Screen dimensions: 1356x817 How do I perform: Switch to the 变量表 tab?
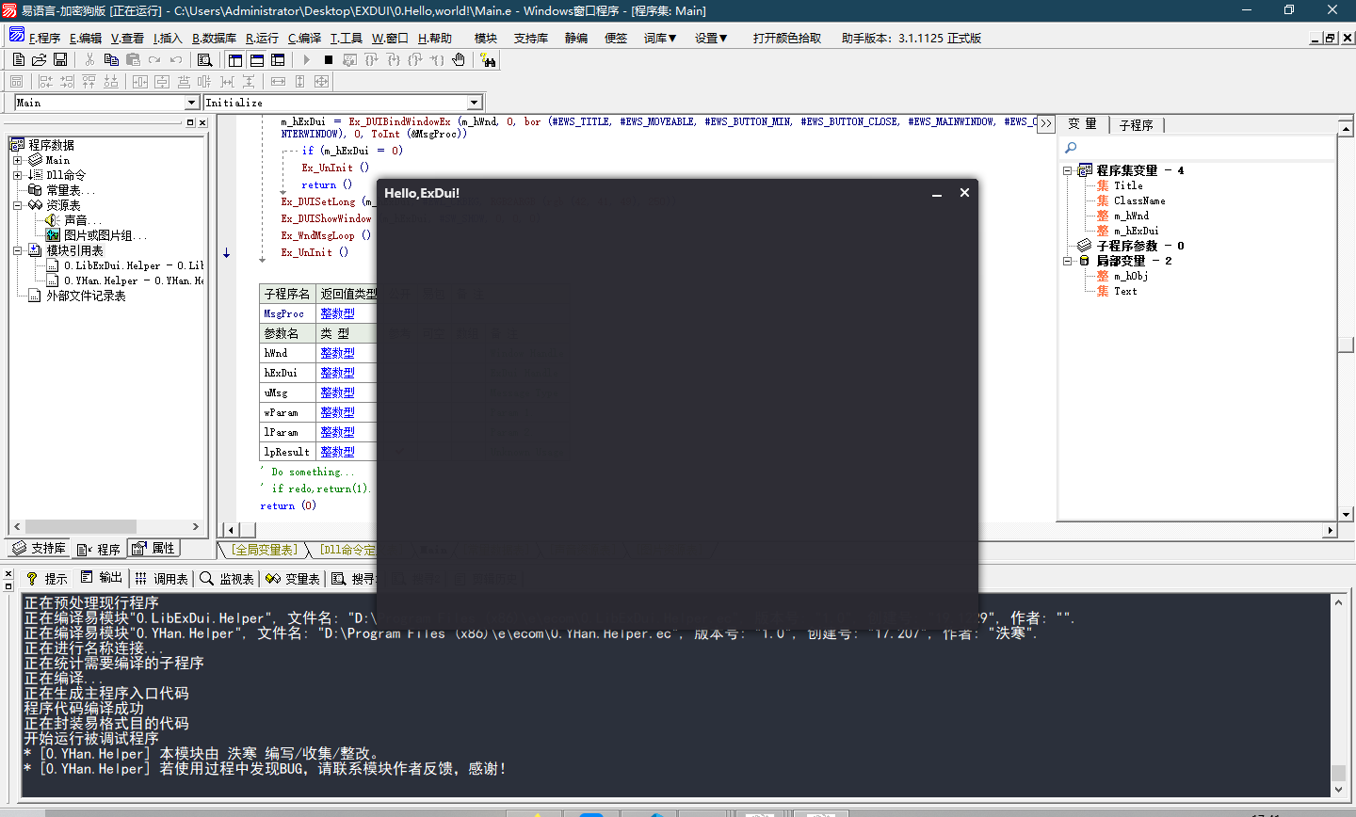293,578
